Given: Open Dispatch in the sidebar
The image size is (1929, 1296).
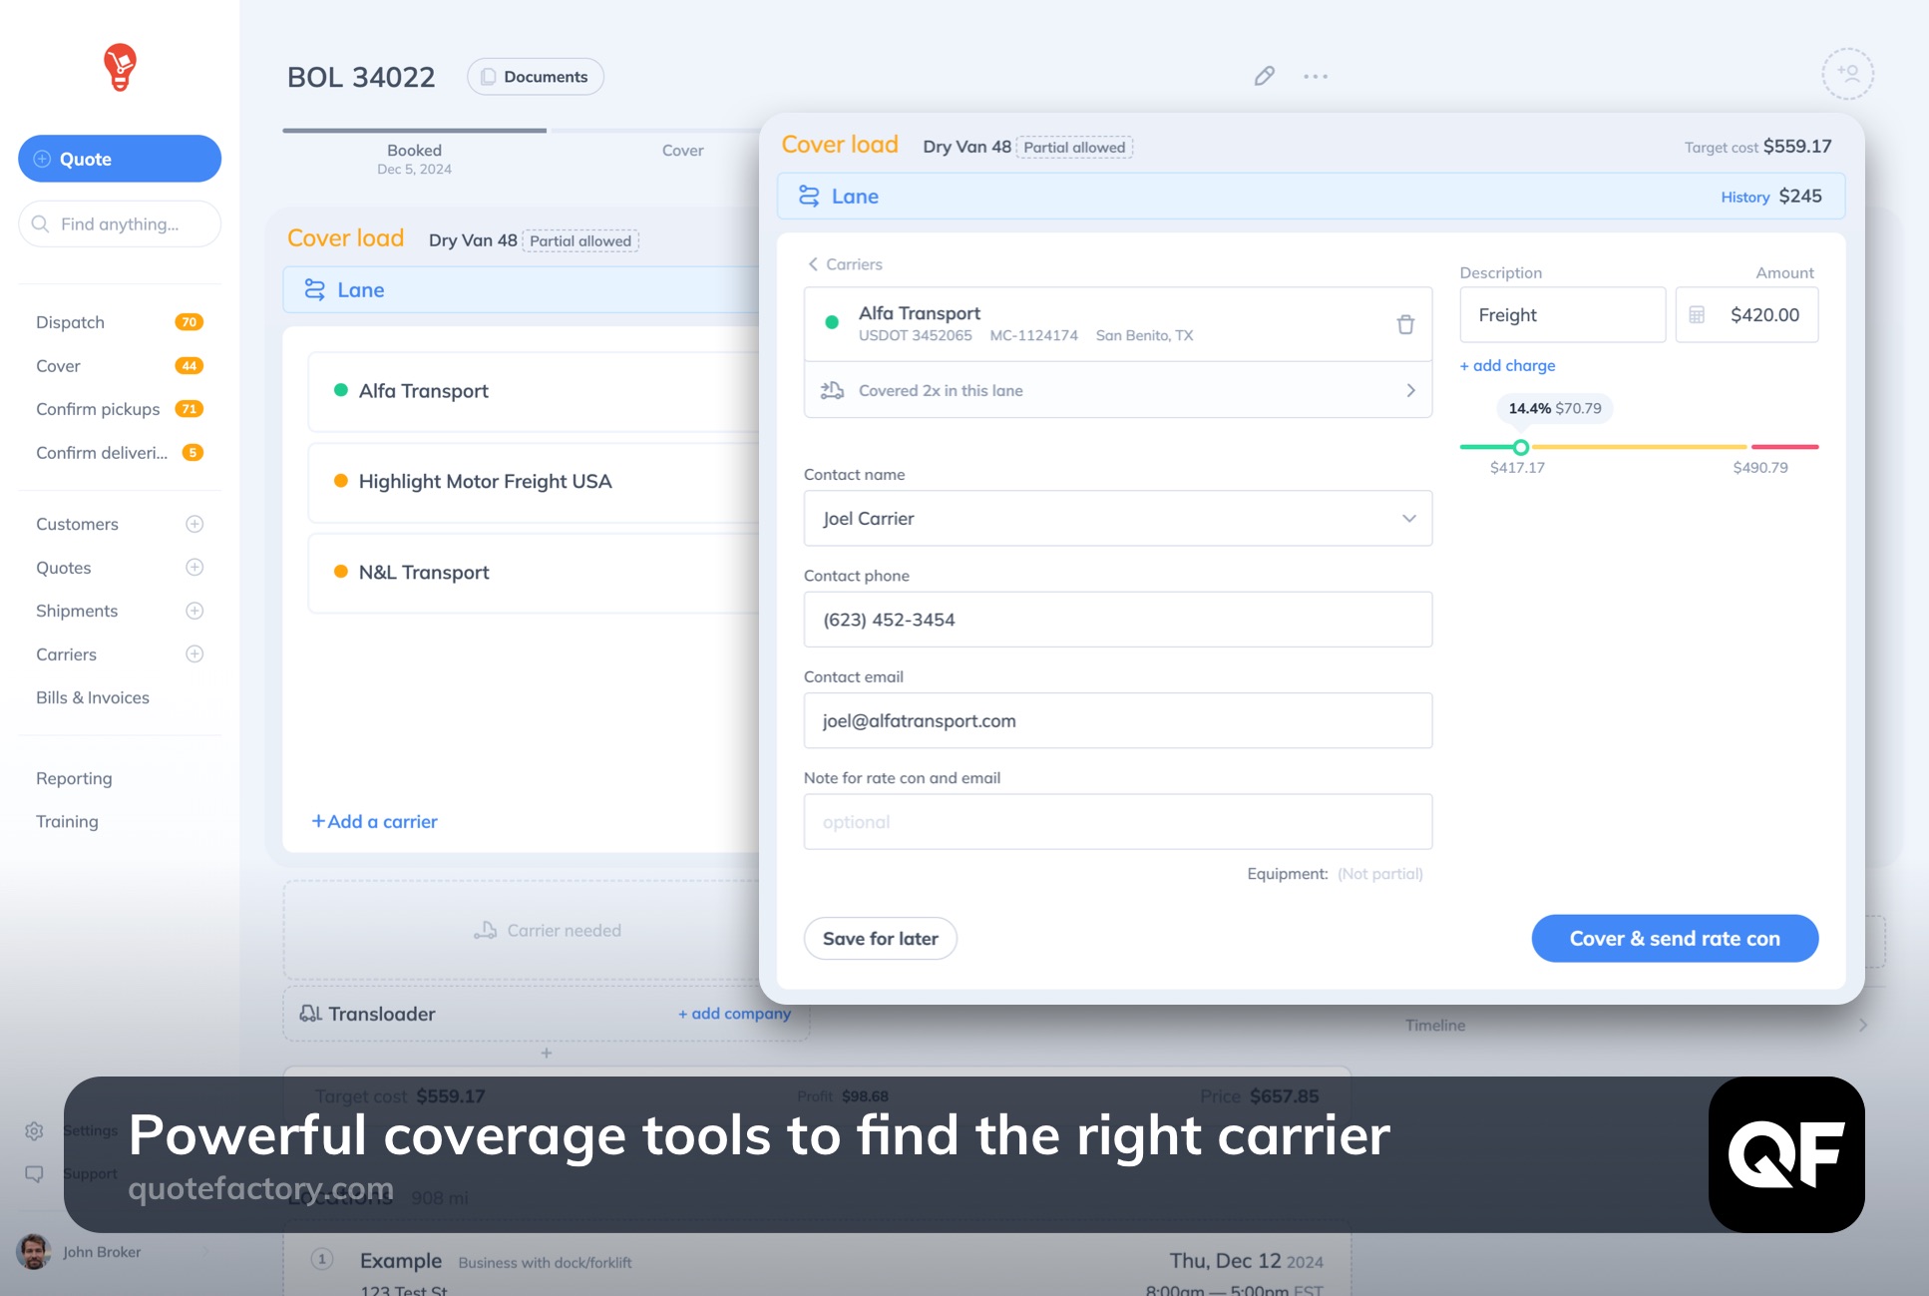Looking at the screenshot, I should click(71, 322).
